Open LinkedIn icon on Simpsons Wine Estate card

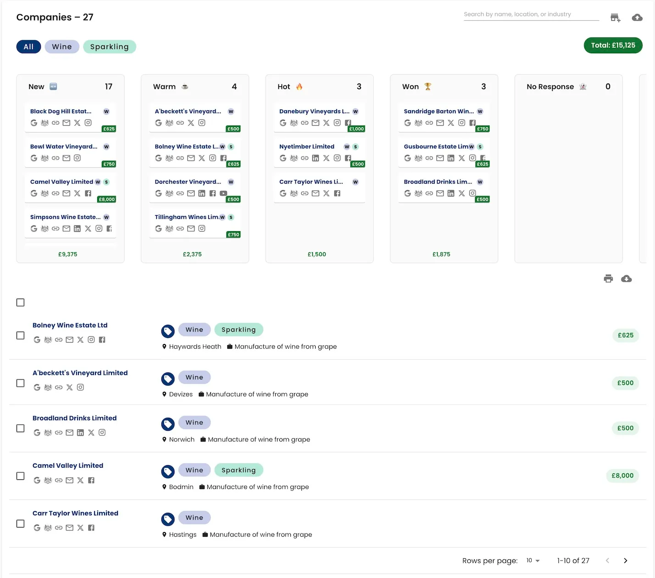77,228
